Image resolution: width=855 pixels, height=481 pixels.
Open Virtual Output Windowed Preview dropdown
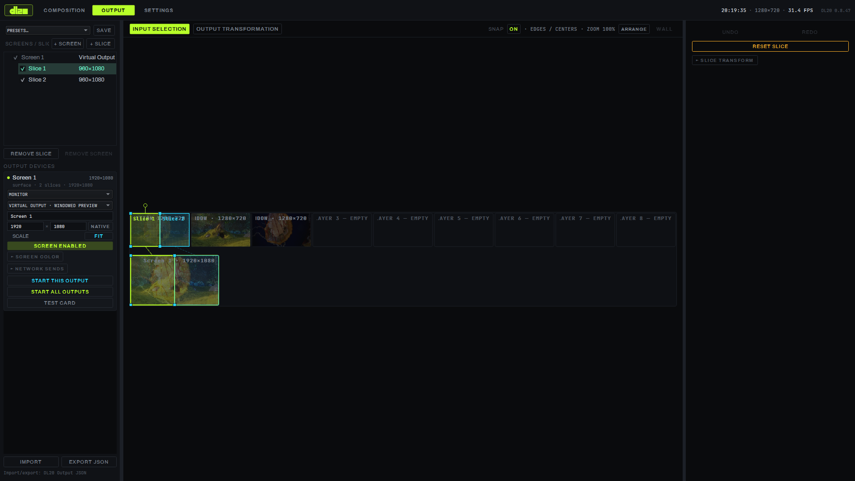coord(60,205)
